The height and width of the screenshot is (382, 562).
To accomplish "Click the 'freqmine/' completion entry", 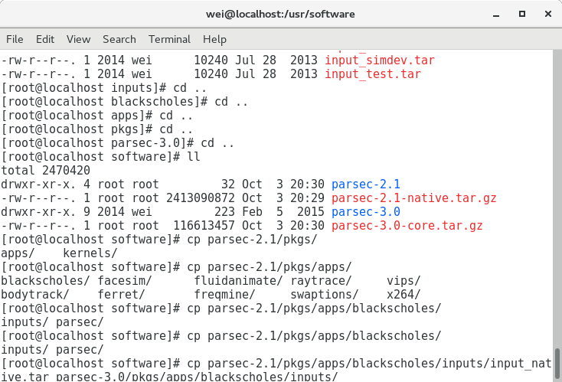I will [224, 295].
